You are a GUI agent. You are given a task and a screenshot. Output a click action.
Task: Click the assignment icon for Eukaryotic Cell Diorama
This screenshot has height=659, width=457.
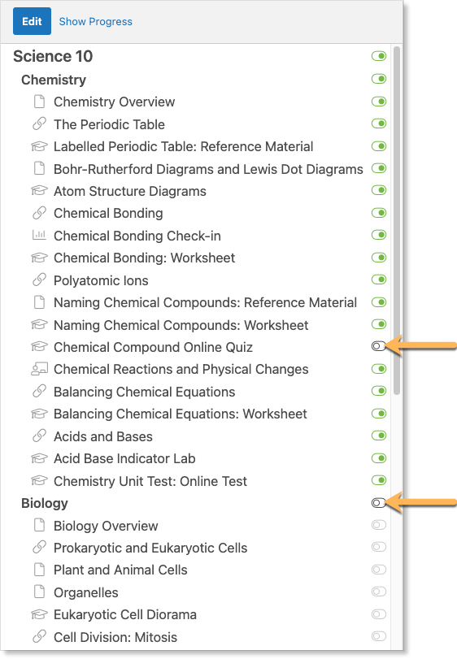point(39,614)
